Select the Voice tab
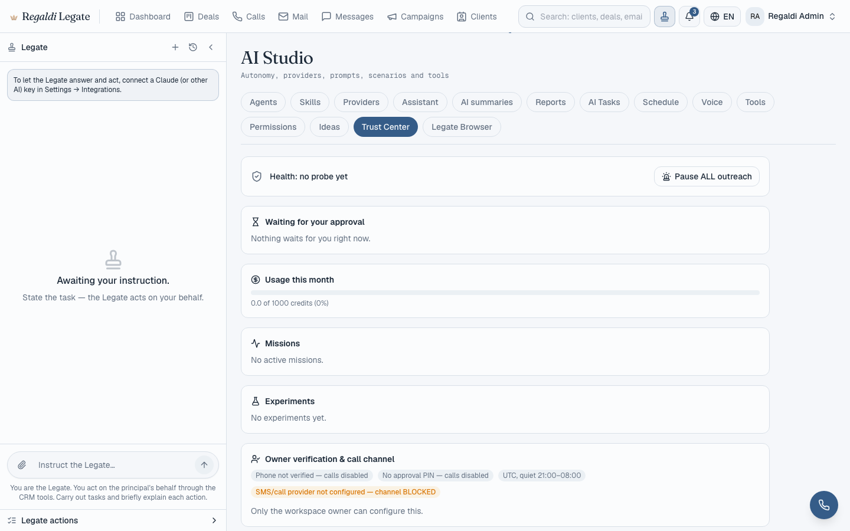 point(712,102)
